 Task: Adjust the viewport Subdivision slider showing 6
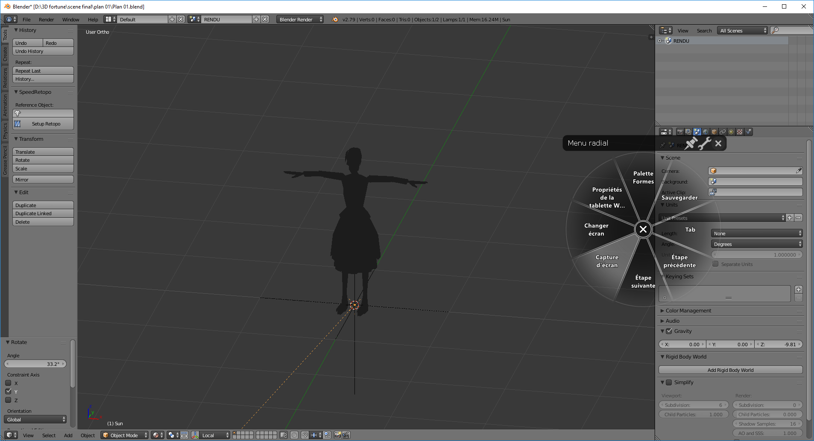pyautogui.click(x=694, y=405)
